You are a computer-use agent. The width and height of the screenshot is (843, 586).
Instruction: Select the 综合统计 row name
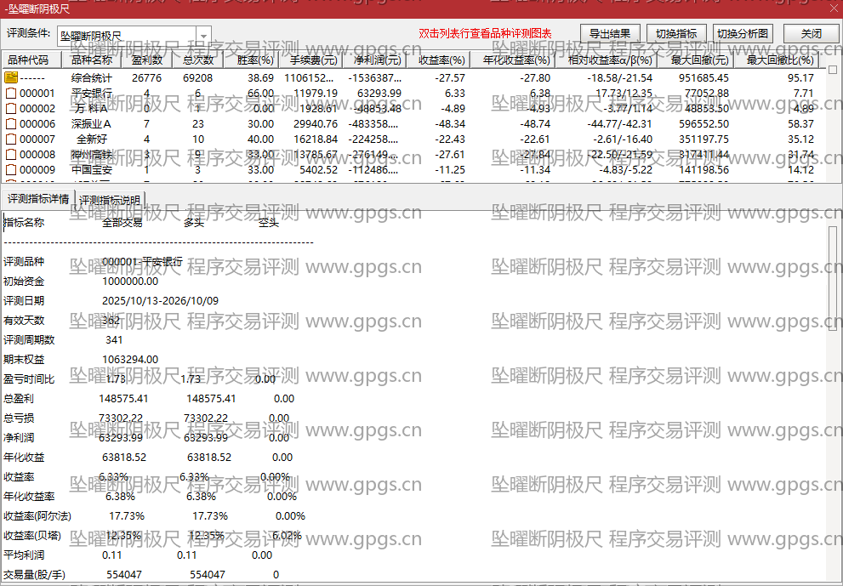(91, 78)
